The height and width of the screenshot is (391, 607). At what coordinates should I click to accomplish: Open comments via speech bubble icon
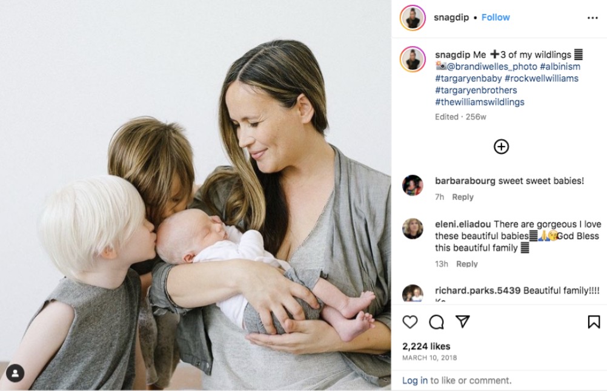click(x=436, y=322)
